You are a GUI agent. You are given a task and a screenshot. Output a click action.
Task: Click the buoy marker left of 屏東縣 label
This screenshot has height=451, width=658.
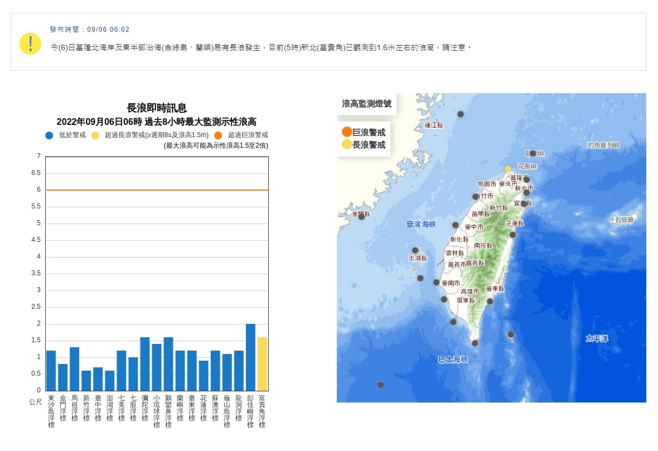[444, 299]
